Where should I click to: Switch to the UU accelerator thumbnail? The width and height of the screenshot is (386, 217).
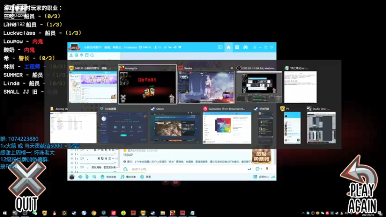point(124,127)
